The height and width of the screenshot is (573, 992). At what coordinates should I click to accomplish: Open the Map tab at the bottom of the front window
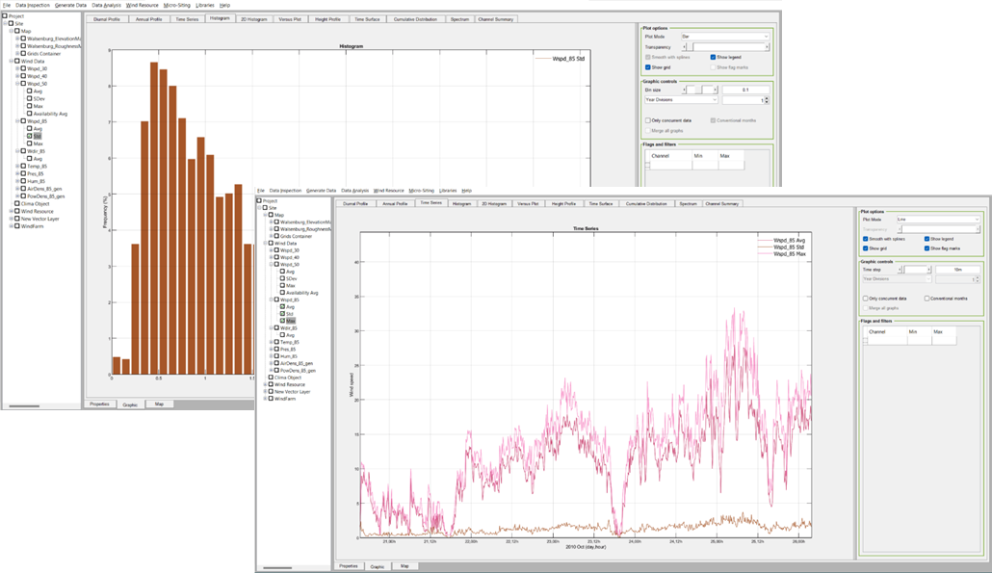(404, 566)
